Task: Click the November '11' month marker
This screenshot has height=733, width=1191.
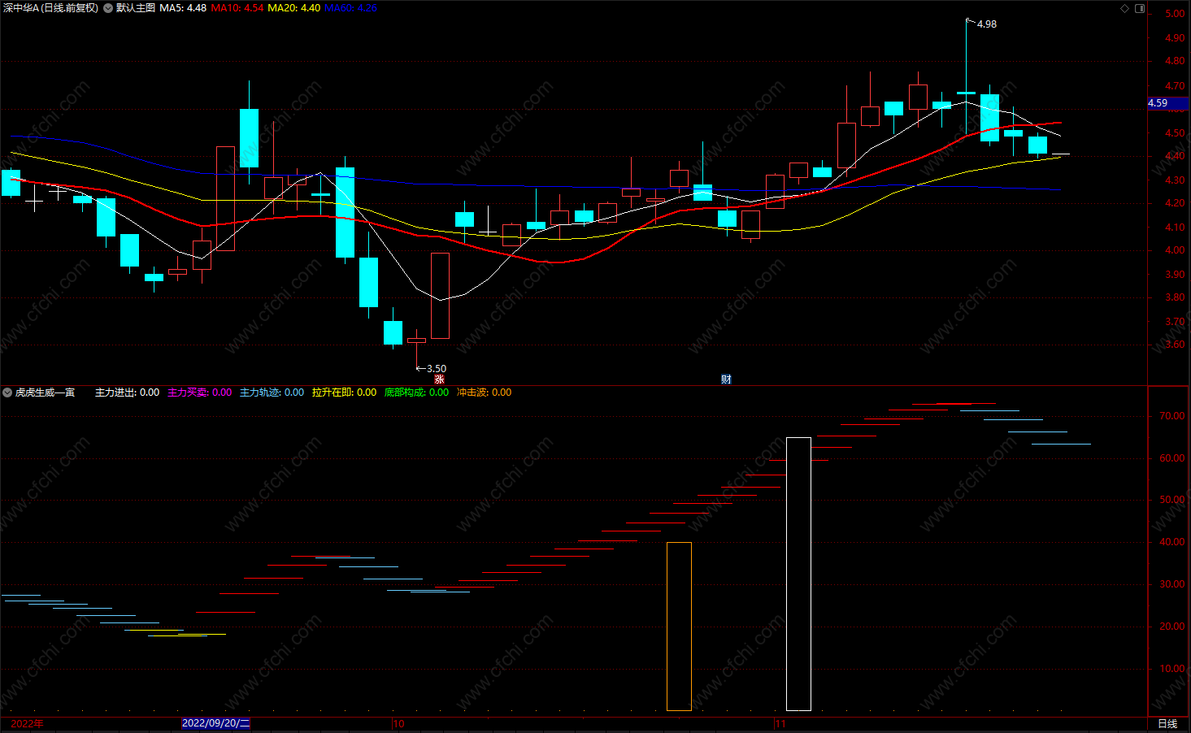Action: (780, 723)
